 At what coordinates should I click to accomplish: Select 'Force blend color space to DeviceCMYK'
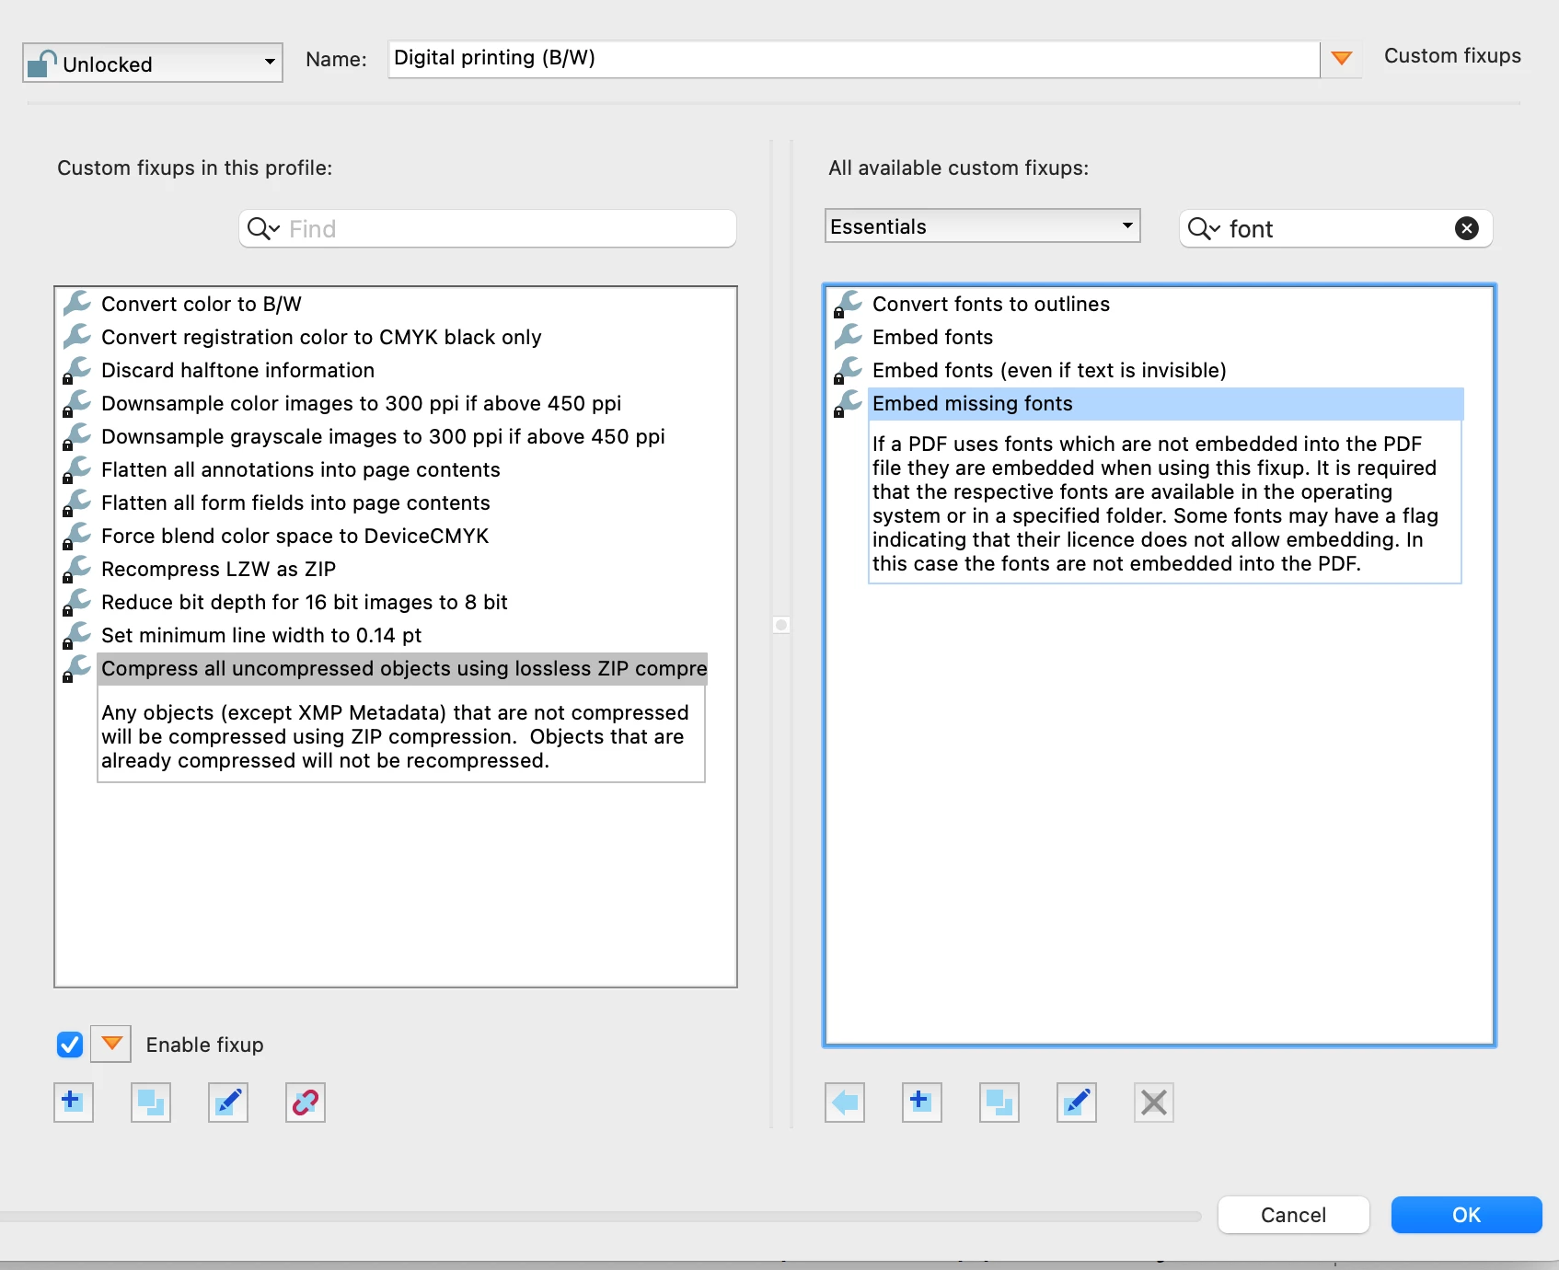pyautogui.click(x=294, y=536)
